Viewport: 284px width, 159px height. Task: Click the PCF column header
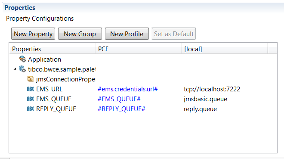tap(138, 49)
